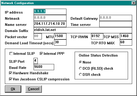Click the IP address field showing 1.1.1.1
Screen dimensions: 137x96
(50, 12)
